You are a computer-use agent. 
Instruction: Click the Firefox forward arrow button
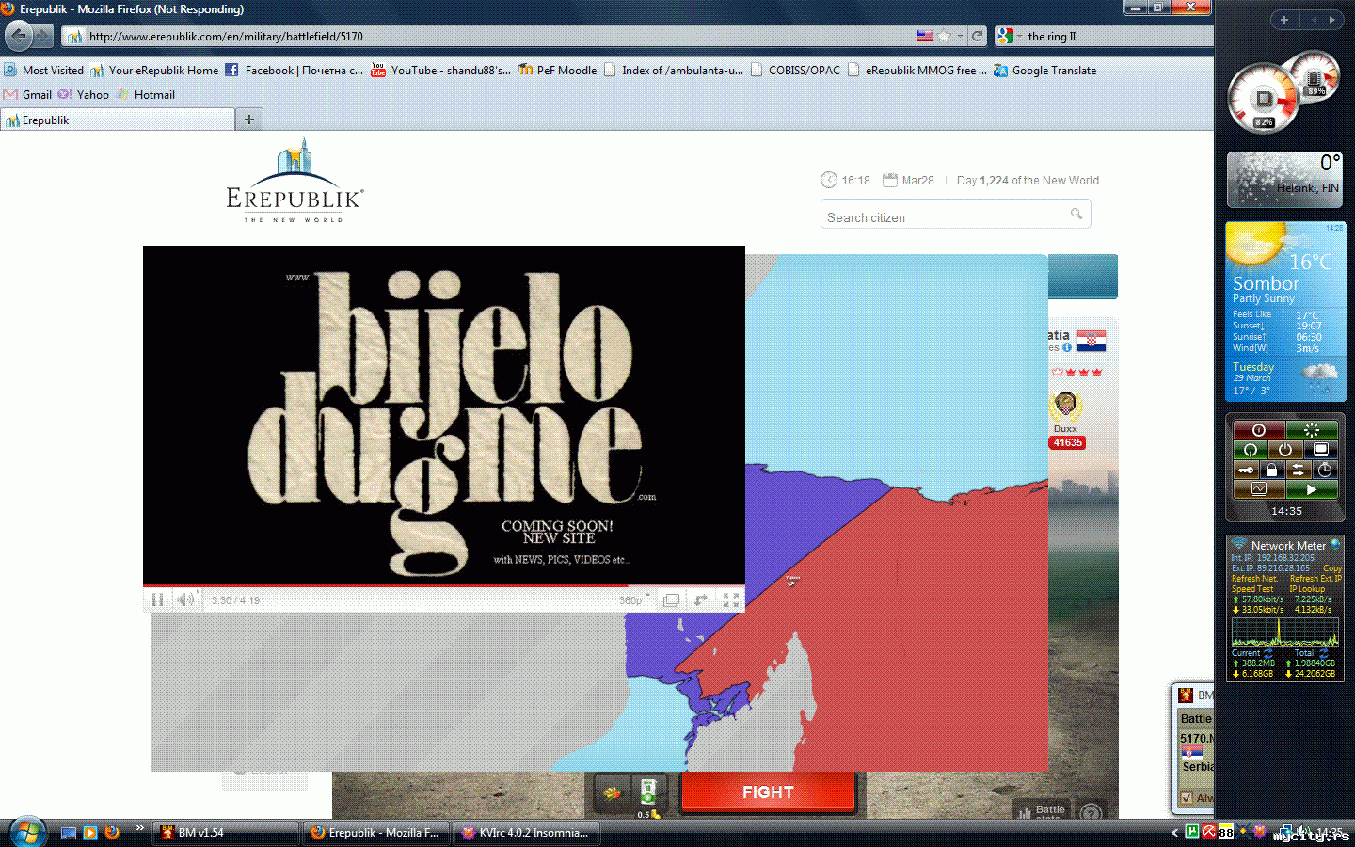tap(43, 36)
